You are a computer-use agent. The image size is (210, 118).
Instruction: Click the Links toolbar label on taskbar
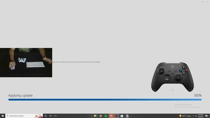coord(55,116)
